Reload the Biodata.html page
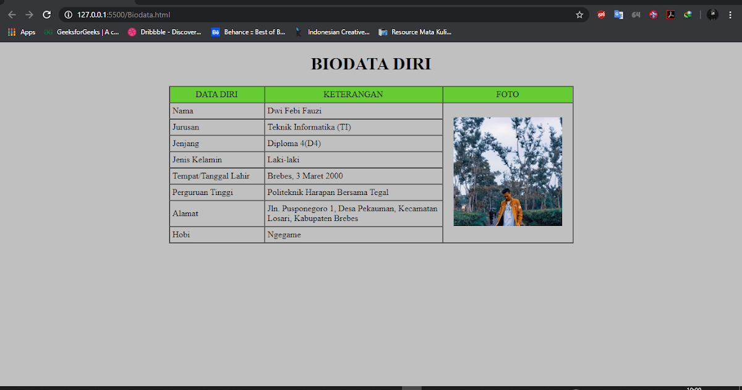Image resolution: width=742 pixels, height=390 pixels. tap(46, 14)
